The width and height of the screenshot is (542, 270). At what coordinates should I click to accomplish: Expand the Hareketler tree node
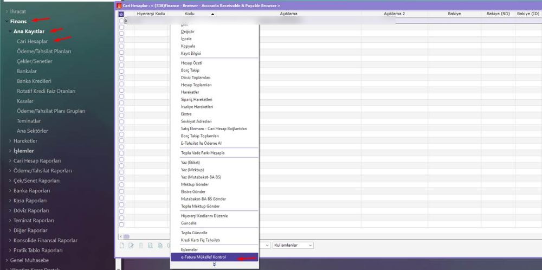(10, 141)
